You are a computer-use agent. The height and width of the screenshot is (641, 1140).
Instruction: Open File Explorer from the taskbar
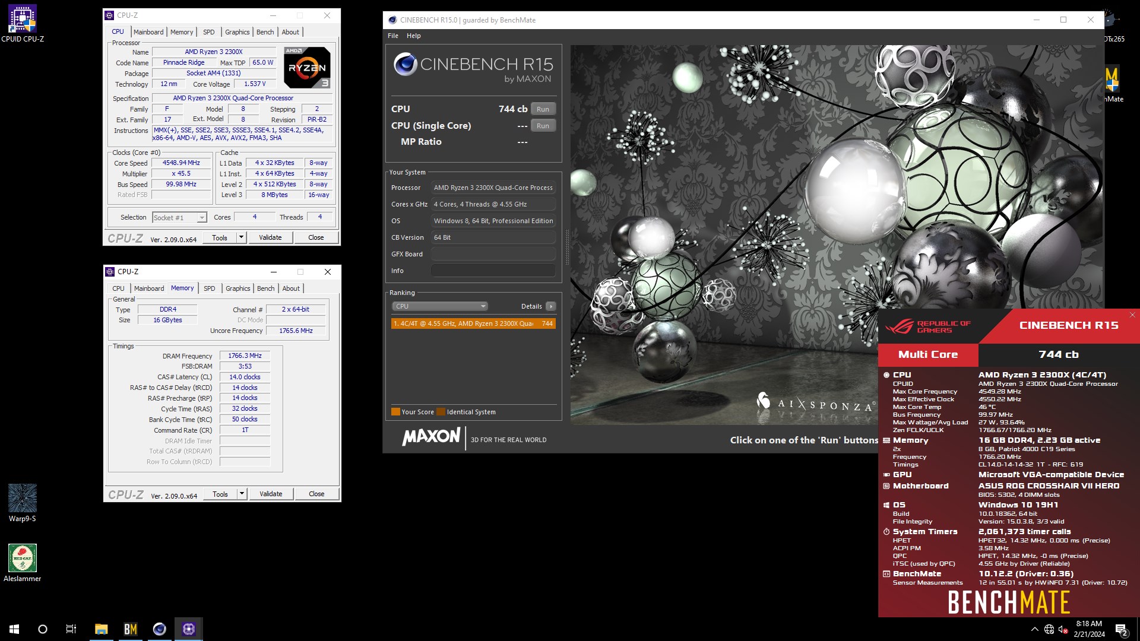point(102,629)
